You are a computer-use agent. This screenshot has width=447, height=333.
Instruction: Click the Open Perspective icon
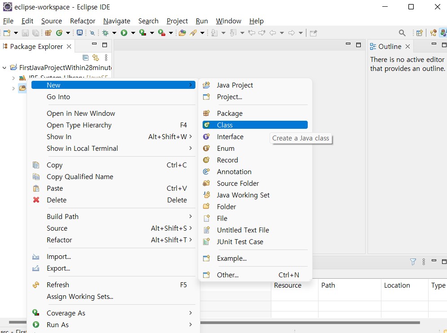419,33
